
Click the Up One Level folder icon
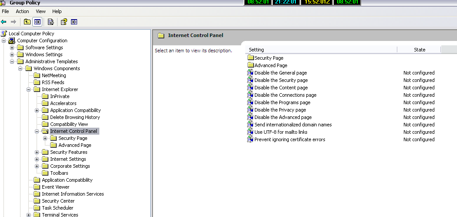pyautogui.click(x=27, y=22)
